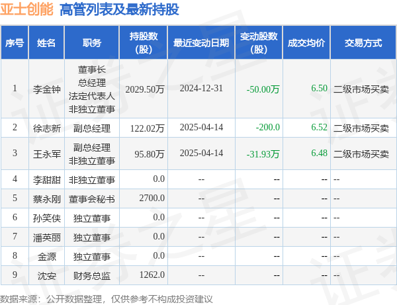Click 非独立董事 in 李甜甜's row
This screenshot has width=397, height=305.
coord(92,180)
